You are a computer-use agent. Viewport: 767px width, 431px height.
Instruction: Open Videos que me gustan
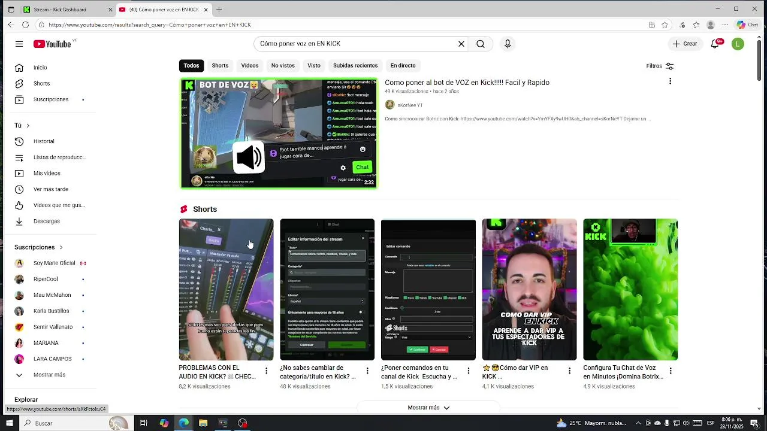coord(59,205)
